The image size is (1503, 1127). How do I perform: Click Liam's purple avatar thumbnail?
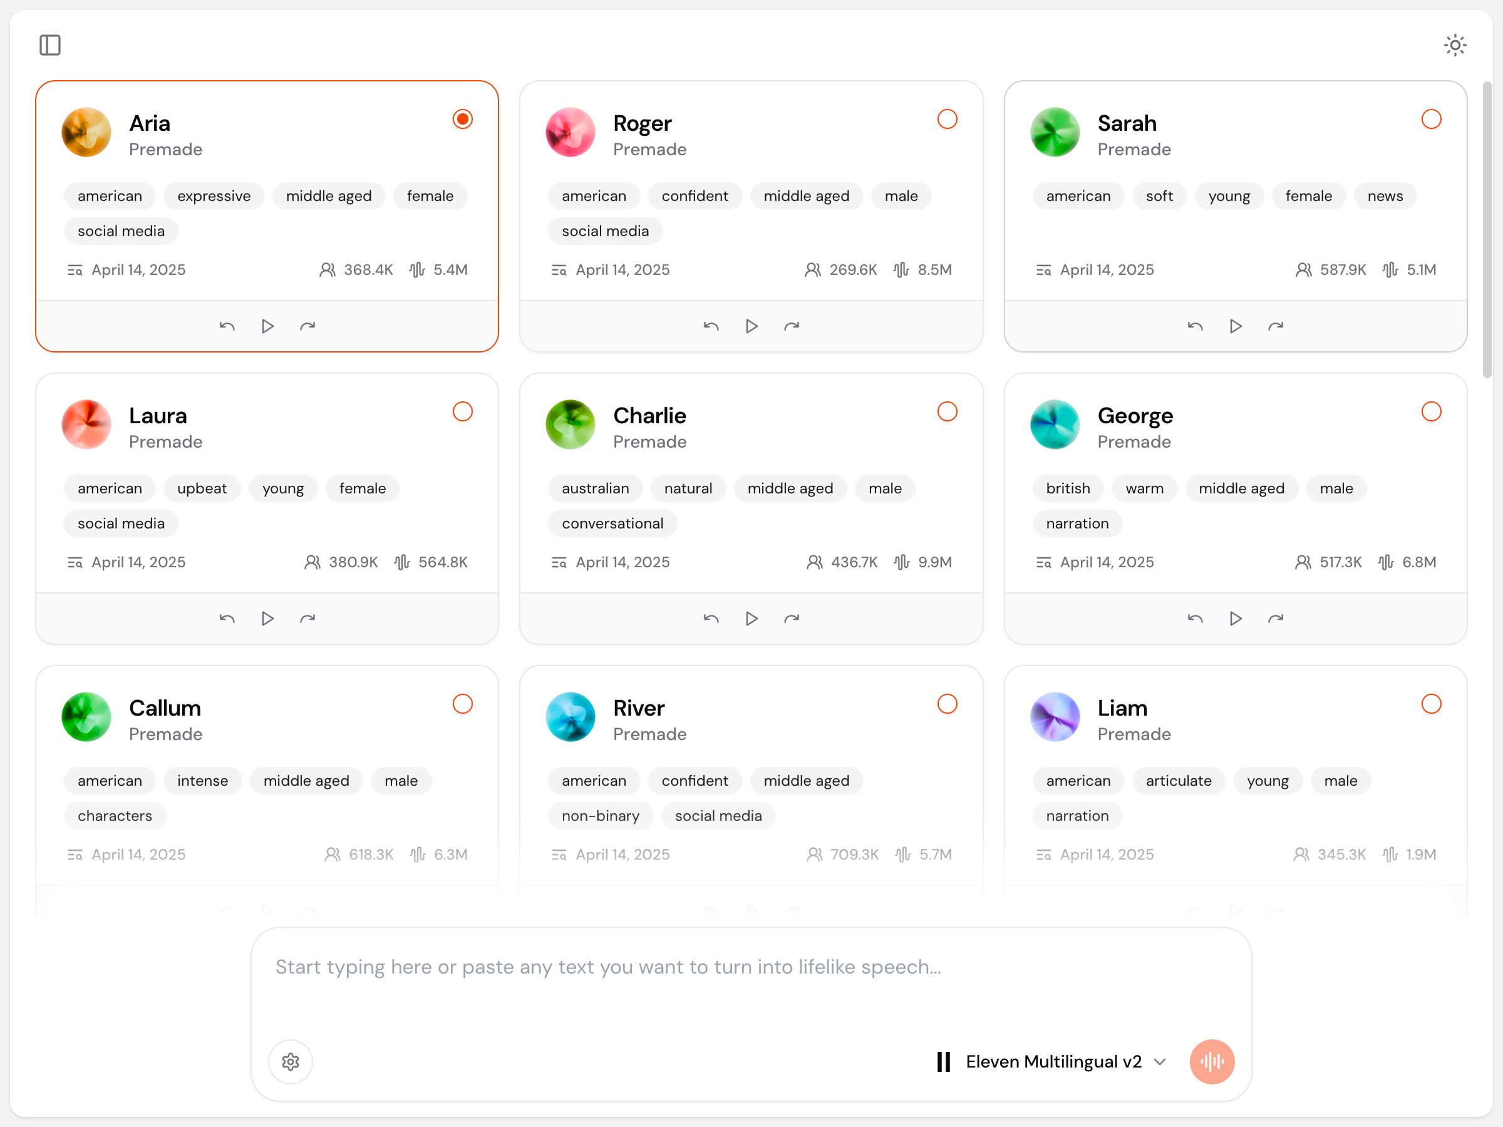click(x=1055, y=717)
